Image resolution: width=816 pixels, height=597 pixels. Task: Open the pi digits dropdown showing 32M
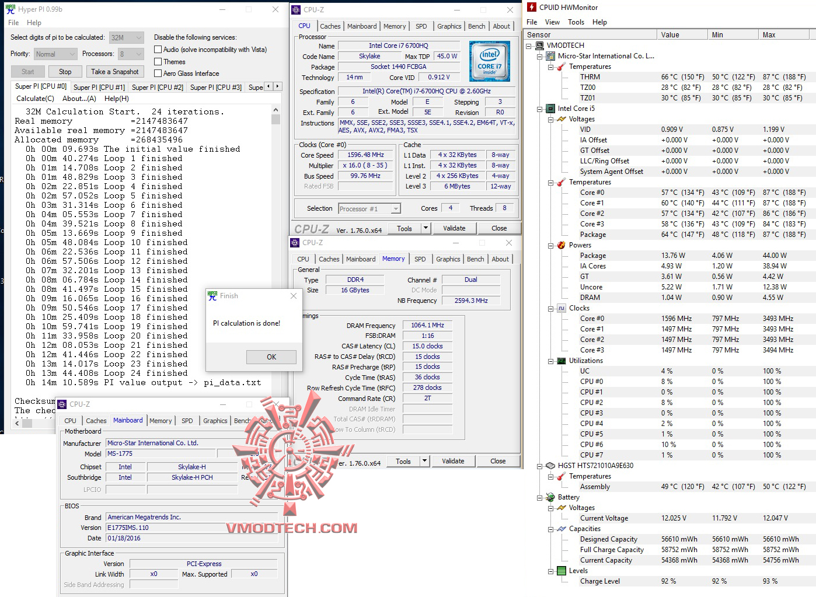(x=127, y=37)
